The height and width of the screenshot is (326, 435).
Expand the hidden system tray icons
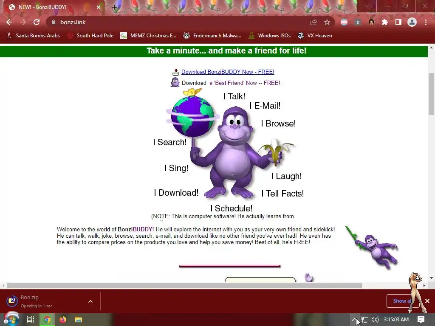(x=354, y=320)
